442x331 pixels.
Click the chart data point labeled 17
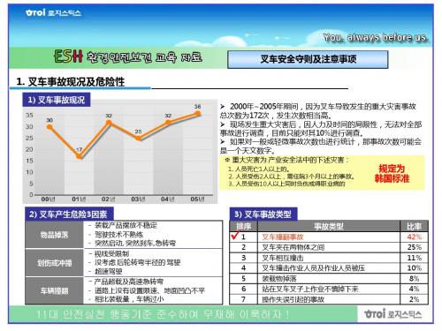tap(80, 156)
